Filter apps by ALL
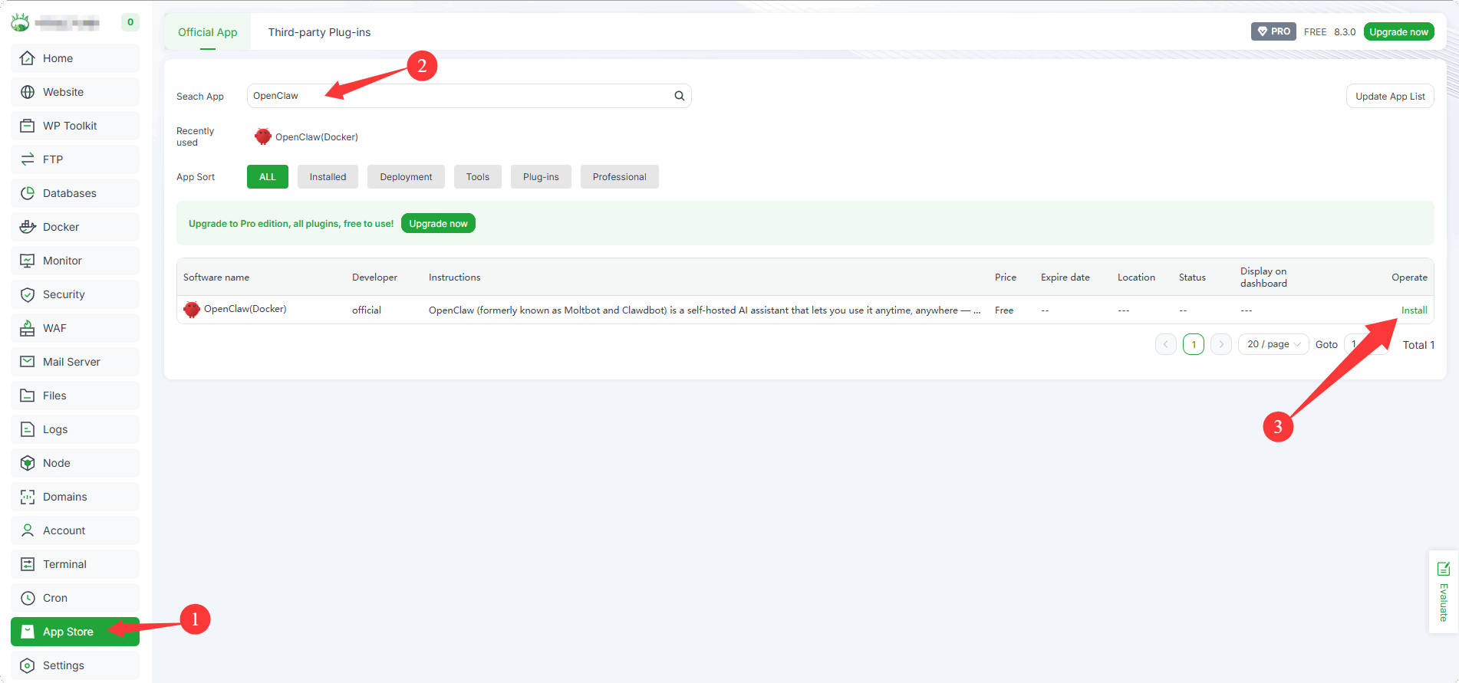Image resolution: width=1459 pixels, height=683 pixels. [268, 177]
